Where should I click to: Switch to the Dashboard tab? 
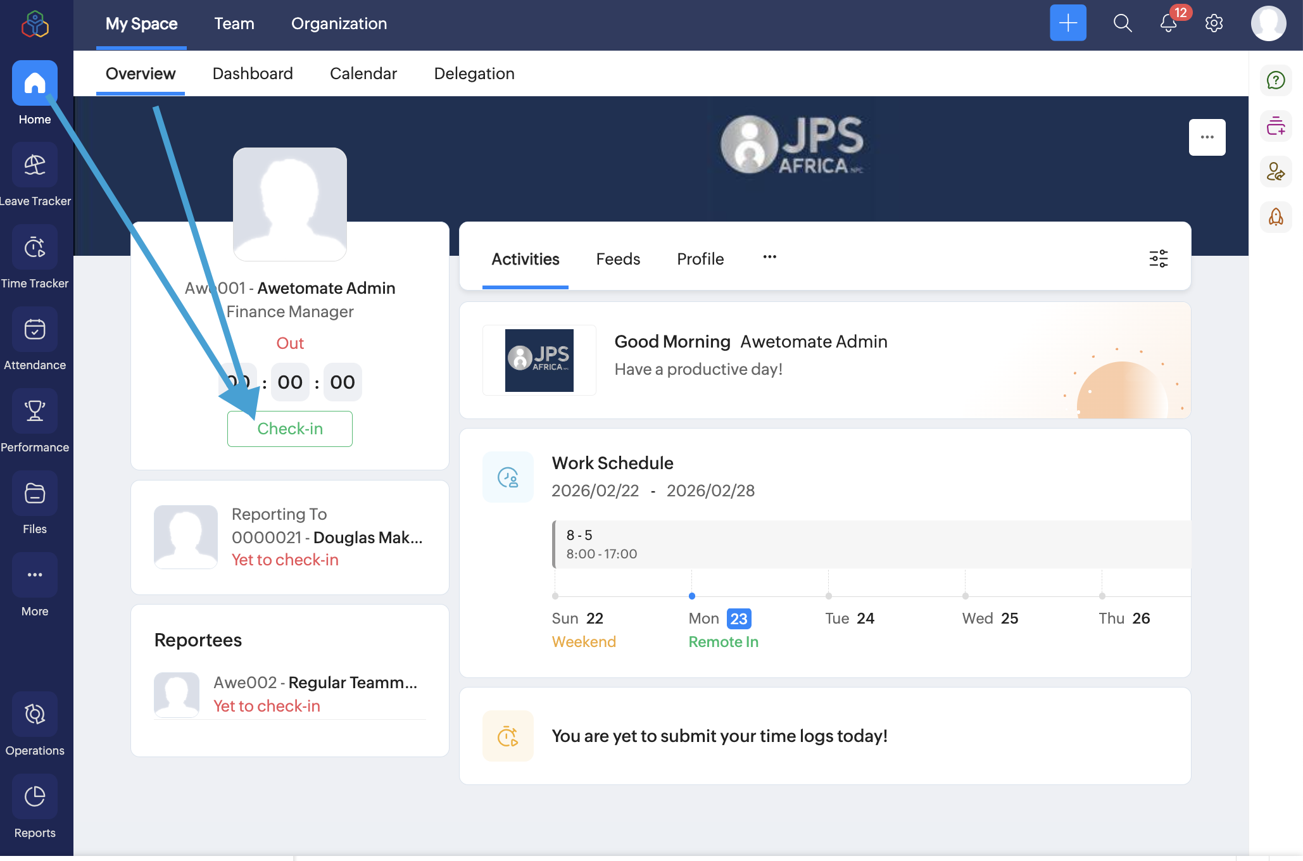click(253, 73)
